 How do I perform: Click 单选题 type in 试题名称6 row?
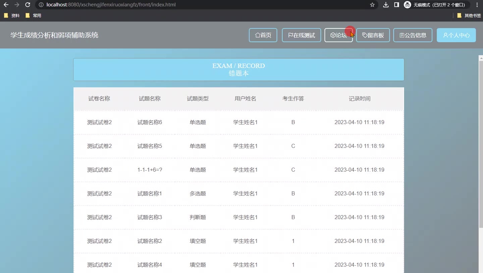coord(198,122)
